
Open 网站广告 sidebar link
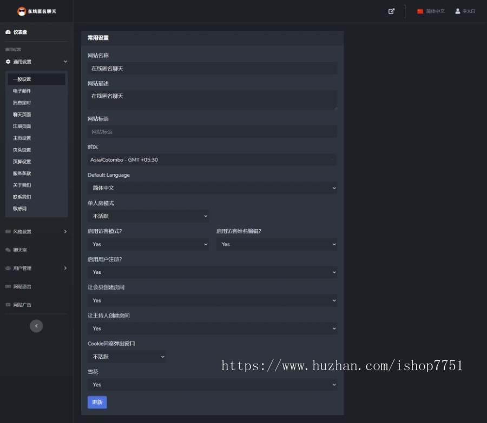coord(22,305)
